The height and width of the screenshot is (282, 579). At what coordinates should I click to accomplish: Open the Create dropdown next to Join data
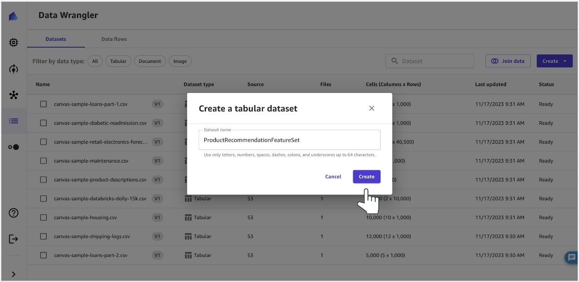554,61
